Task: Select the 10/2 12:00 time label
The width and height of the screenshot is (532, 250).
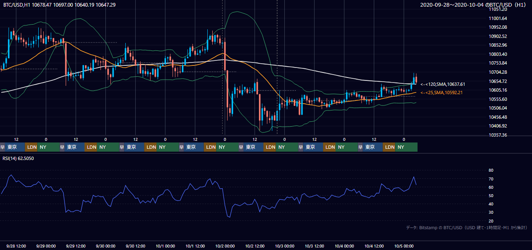Action: point(255,246)
